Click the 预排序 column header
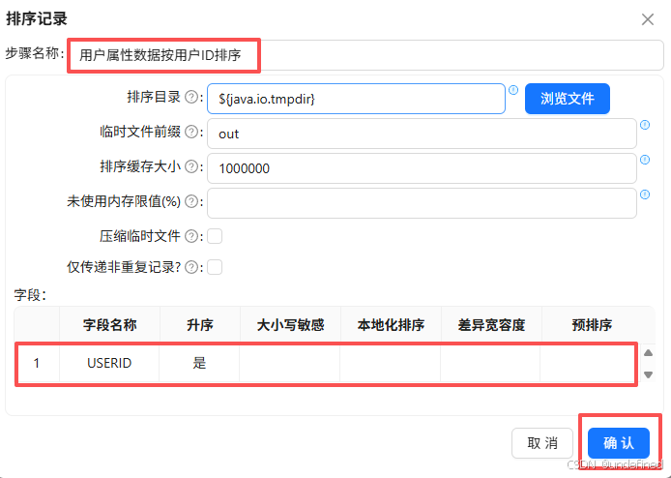Viewport: 671px width, 478px height. tap(592, 325)
